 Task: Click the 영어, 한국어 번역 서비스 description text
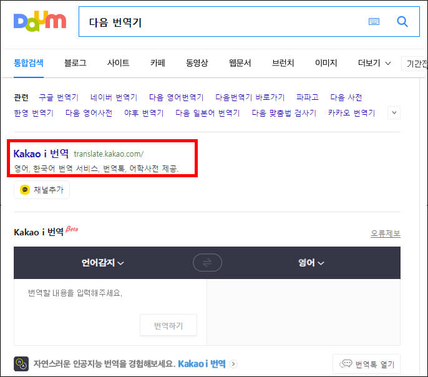[x=96, y=169]
